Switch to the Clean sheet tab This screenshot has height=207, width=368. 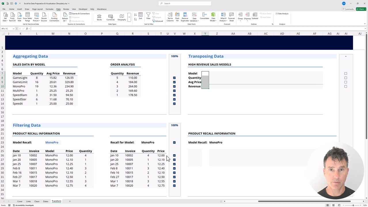(x=37, y=201)
